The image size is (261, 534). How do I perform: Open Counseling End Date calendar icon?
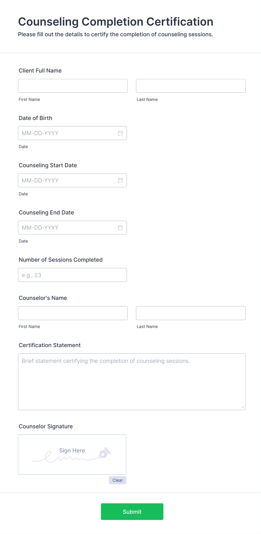(120, 228)
